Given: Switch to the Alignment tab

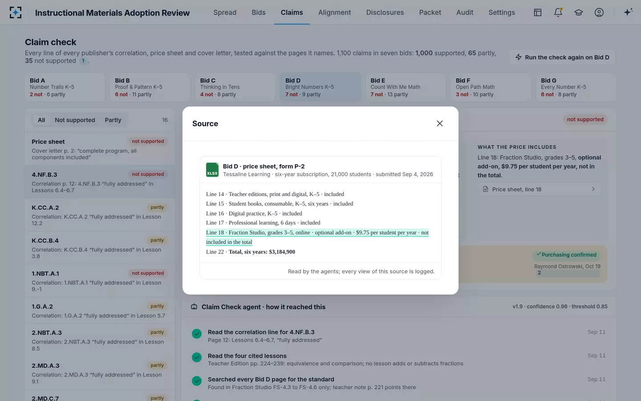Looking at the screenshot, I should [x=334, y=12].
